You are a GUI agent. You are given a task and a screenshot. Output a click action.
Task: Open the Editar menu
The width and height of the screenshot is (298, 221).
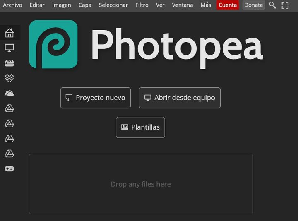(37, 5)
